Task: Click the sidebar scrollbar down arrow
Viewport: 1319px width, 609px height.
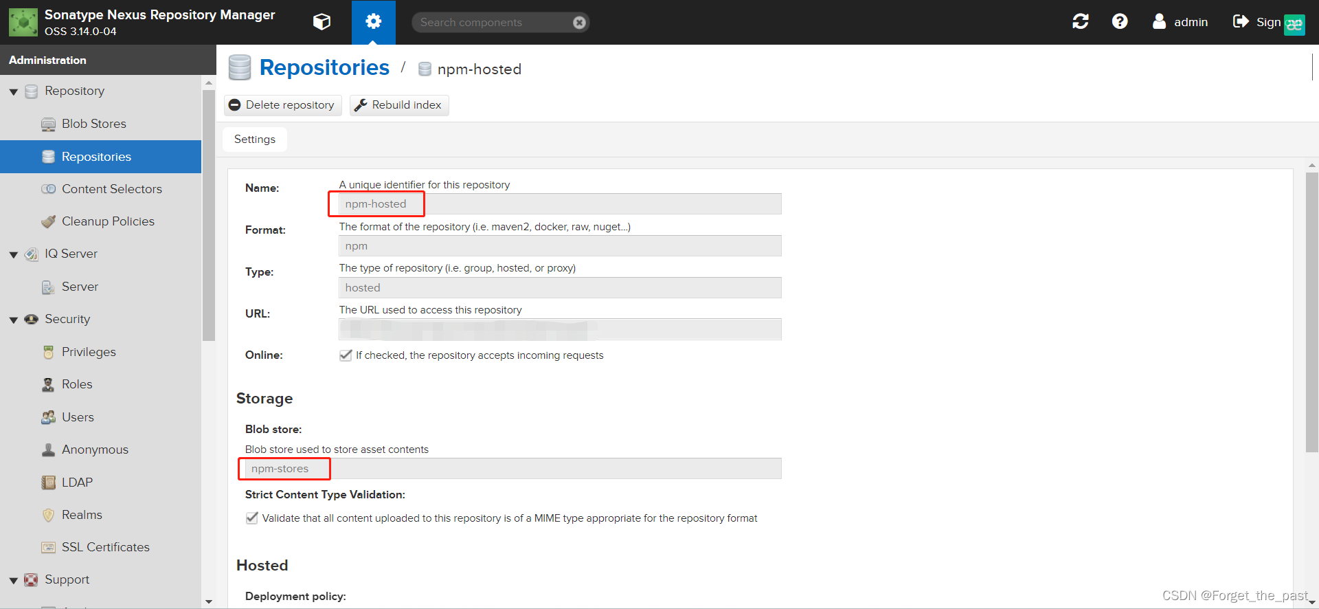Action: point(209,602)
